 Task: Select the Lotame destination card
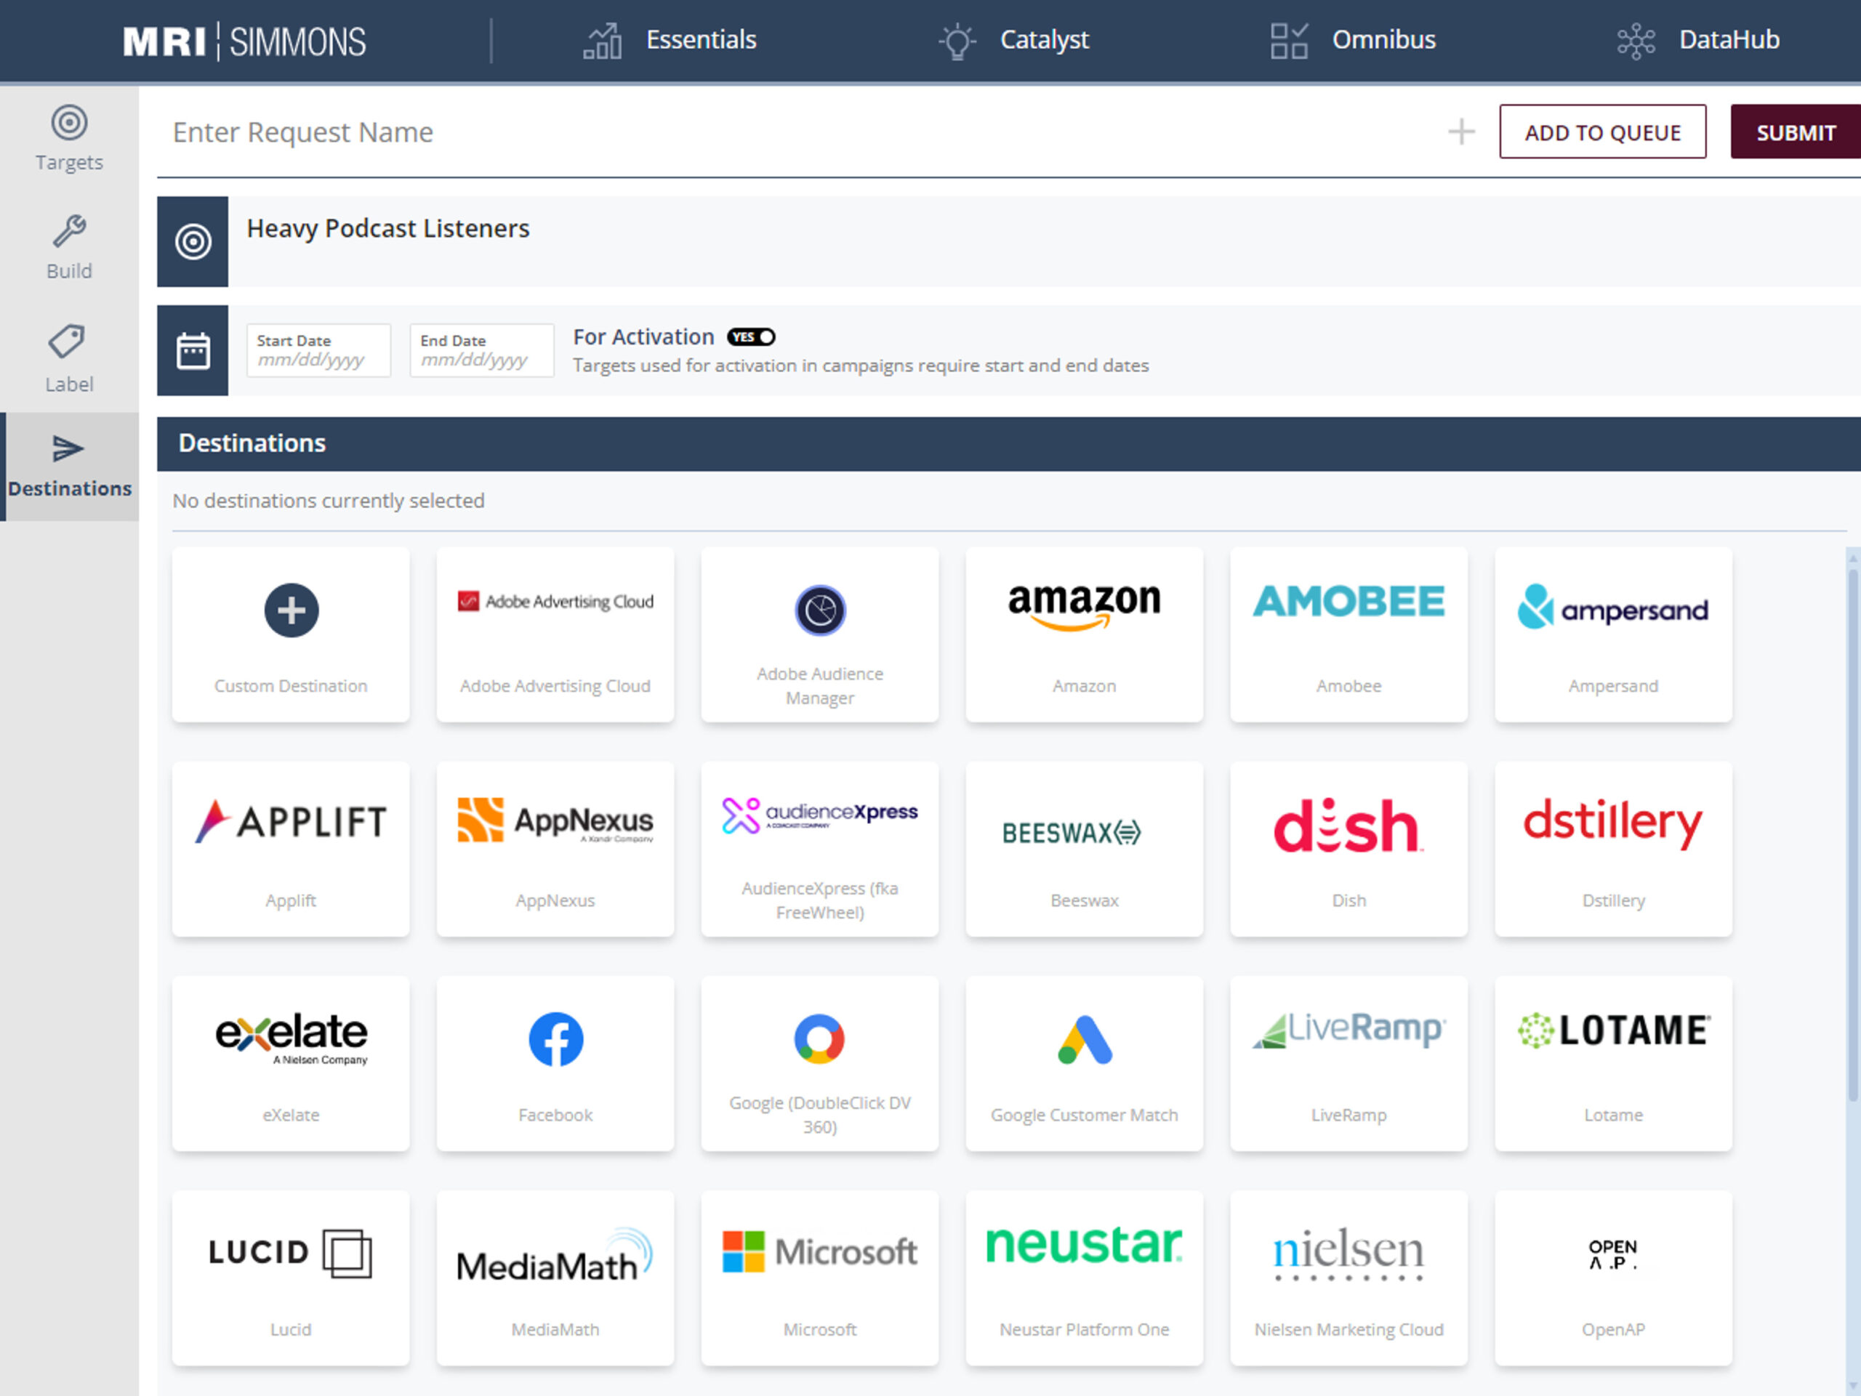1614,1064
